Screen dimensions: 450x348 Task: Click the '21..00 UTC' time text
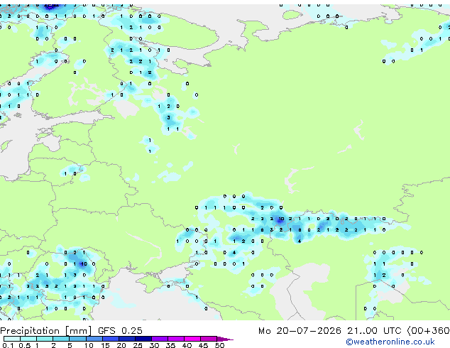click(374, 331)
